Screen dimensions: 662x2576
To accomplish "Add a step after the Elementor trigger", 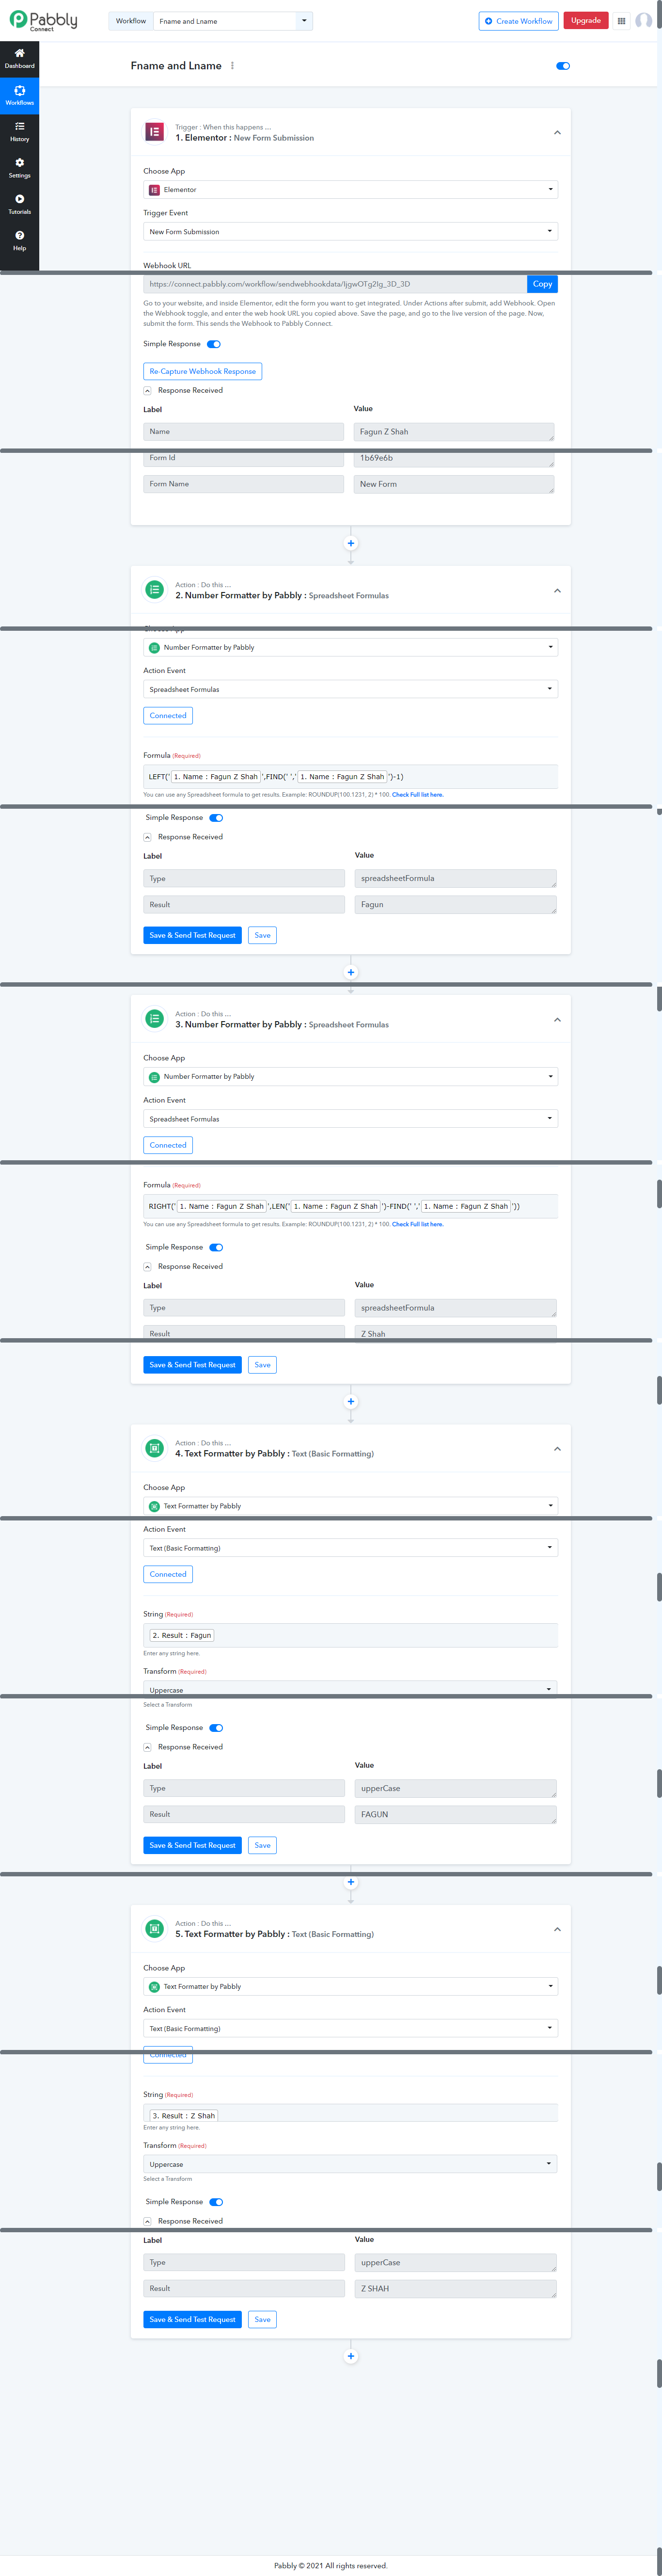I will click(350, 543).
